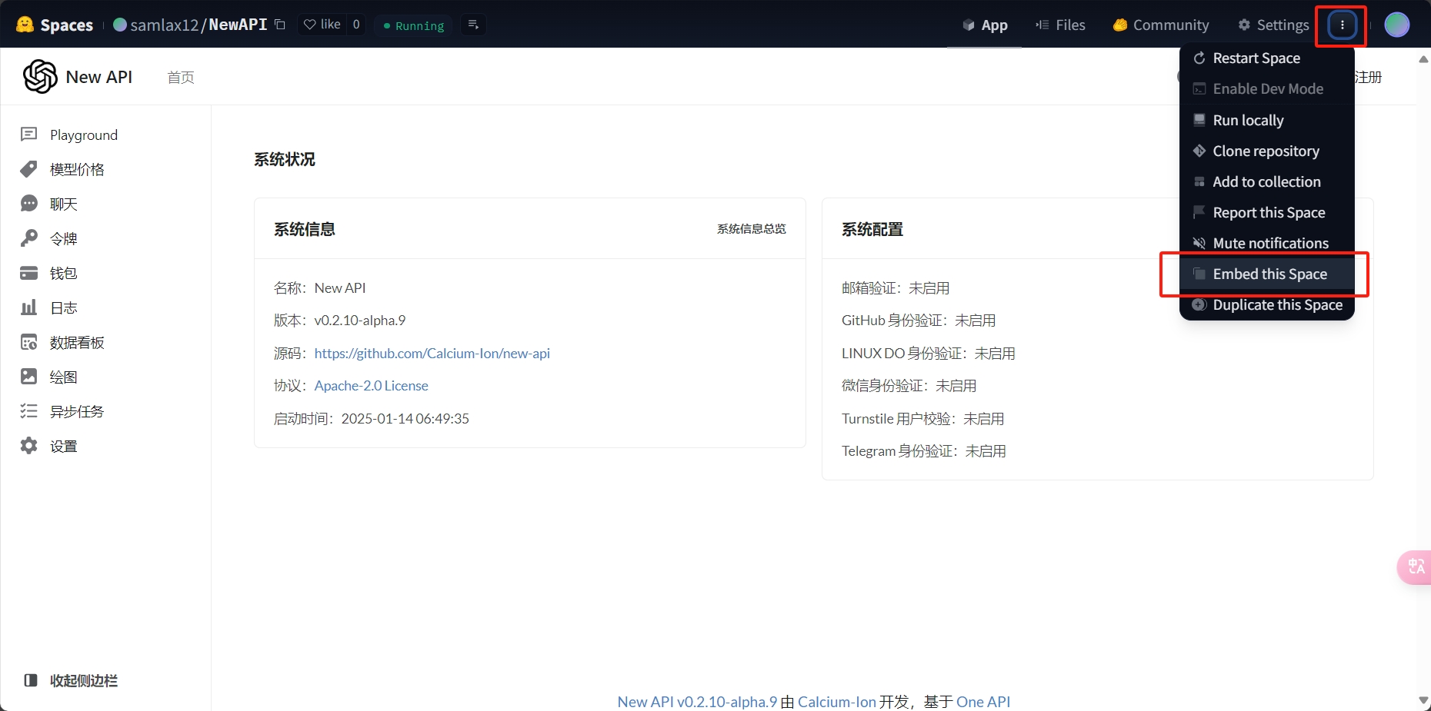Select Add to collection
Image resolution: width=1431 pixels, height=711 pixels.
pos(1267,181)
